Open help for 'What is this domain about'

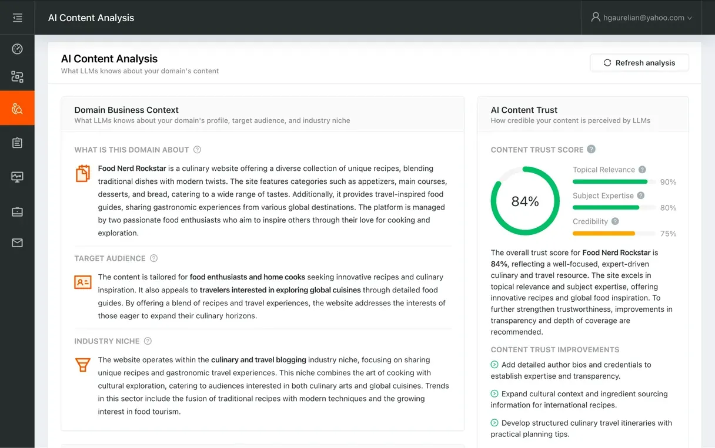click(x=198, y=150)
